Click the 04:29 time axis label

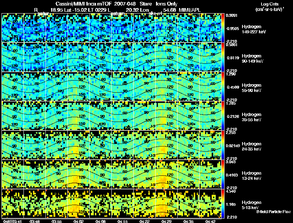point(166,222)
